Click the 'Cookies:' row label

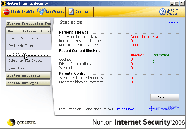[x=65, y=60]
